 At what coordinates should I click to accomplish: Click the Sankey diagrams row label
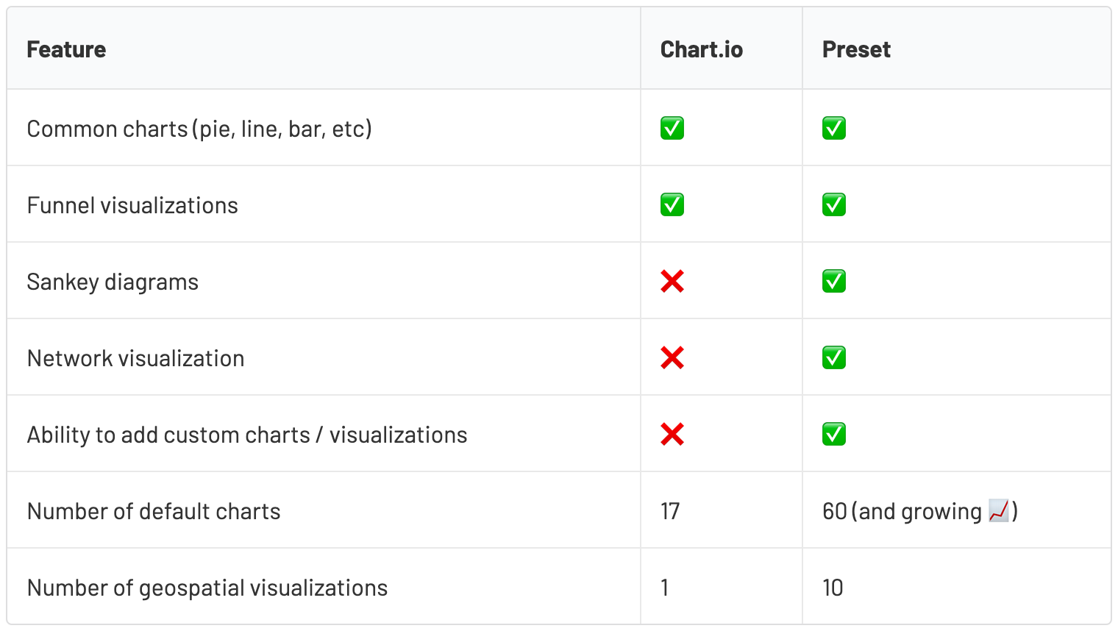(113, 280)
